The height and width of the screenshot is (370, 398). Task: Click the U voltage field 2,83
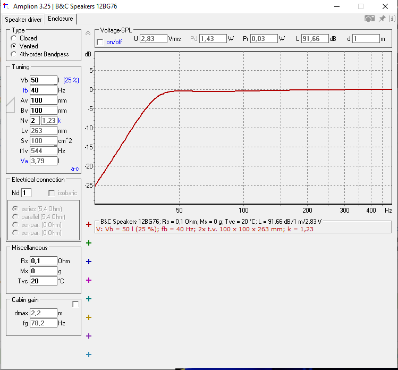point(154,39)
